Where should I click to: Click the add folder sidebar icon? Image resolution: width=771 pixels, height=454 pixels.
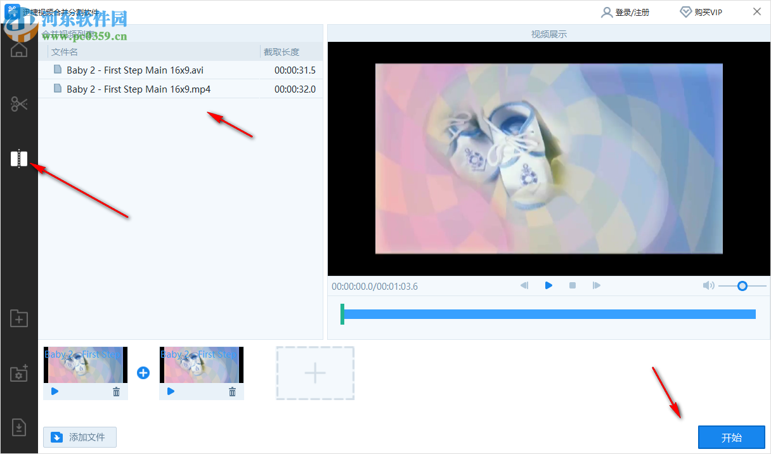point(19,318)
